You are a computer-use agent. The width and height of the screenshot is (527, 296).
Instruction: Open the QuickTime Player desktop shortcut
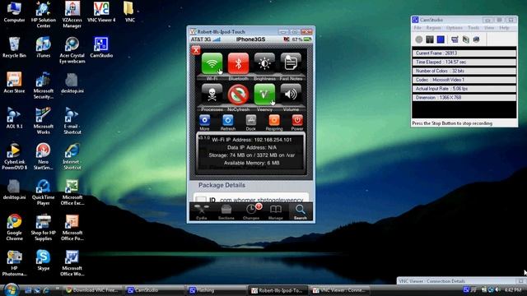[44, 192]
